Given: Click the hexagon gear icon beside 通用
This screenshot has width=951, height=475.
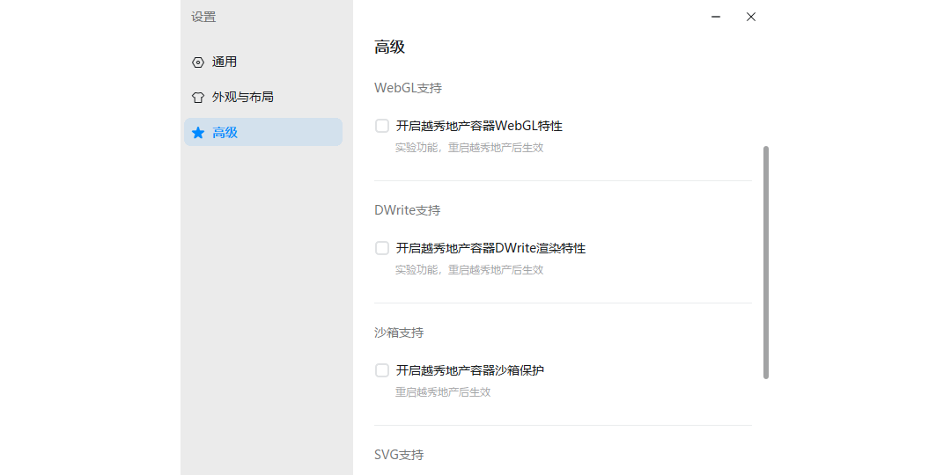Looking at the screenshot, I should coord(198,62).
